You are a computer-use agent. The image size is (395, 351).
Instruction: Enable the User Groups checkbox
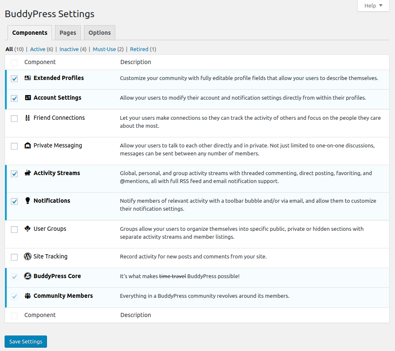point(14,230)
